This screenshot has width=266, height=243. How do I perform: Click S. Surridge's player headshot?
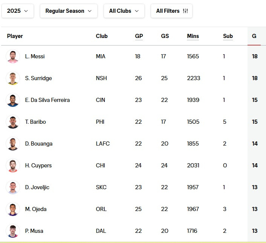coord(13,78)
